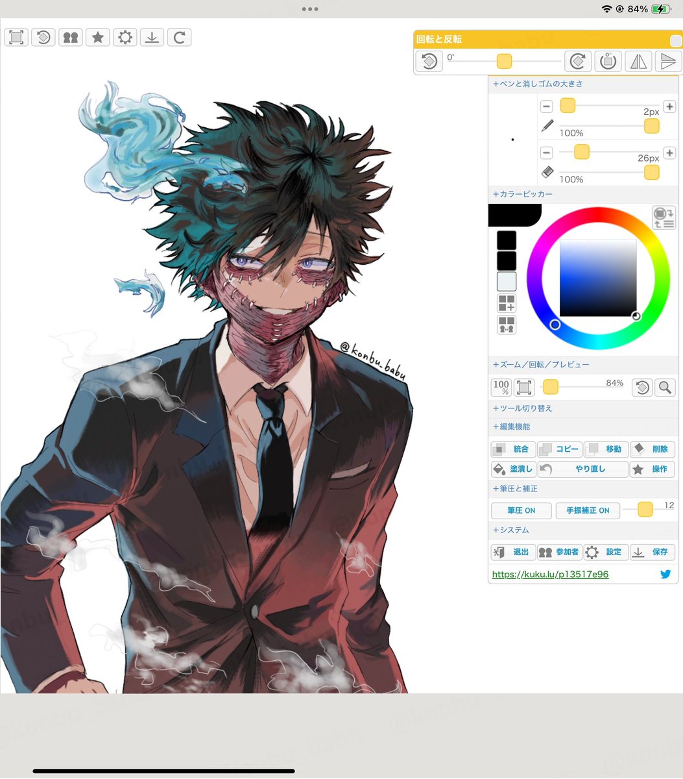This screenshot has height=779, width=683.
Task: Rotate canvas clockwise in rotation panel
Action: click(x=577, y=61)
